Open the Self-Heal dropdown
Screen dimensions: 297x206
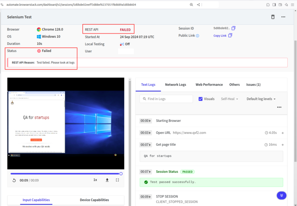(x=229, y=99)
